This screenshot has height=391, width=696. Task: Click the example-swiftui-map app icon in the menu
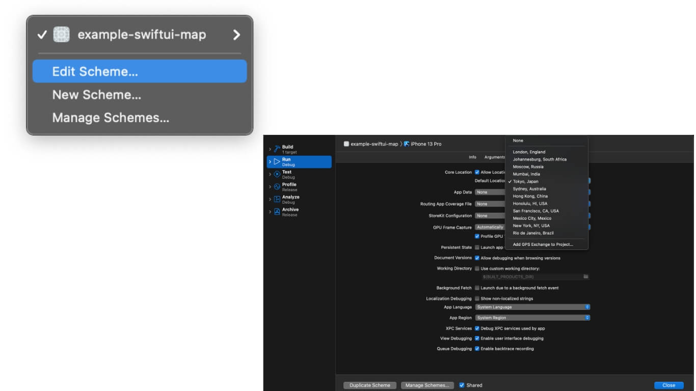point(62,35)
